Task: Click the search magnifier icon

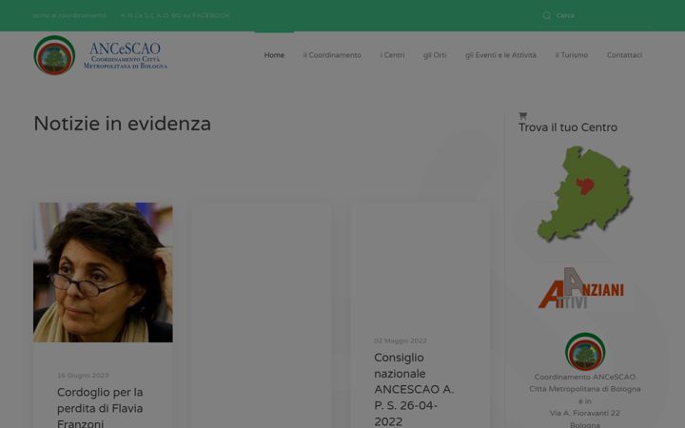Action: [546, 16]
